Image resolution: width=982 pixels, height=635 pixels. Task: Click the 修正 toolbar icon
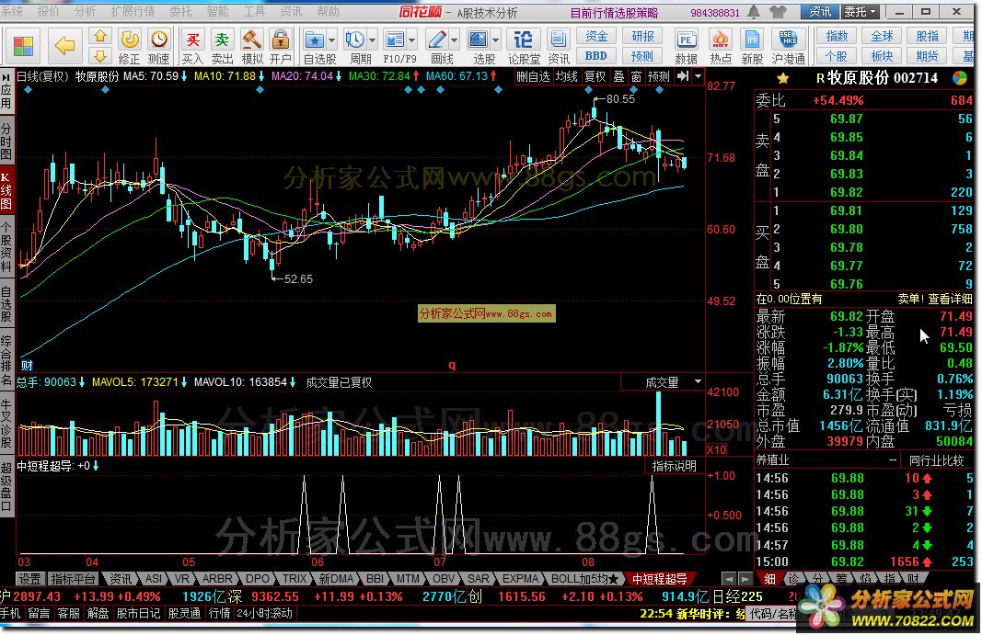pyautogui.click(x=129, y=46)
